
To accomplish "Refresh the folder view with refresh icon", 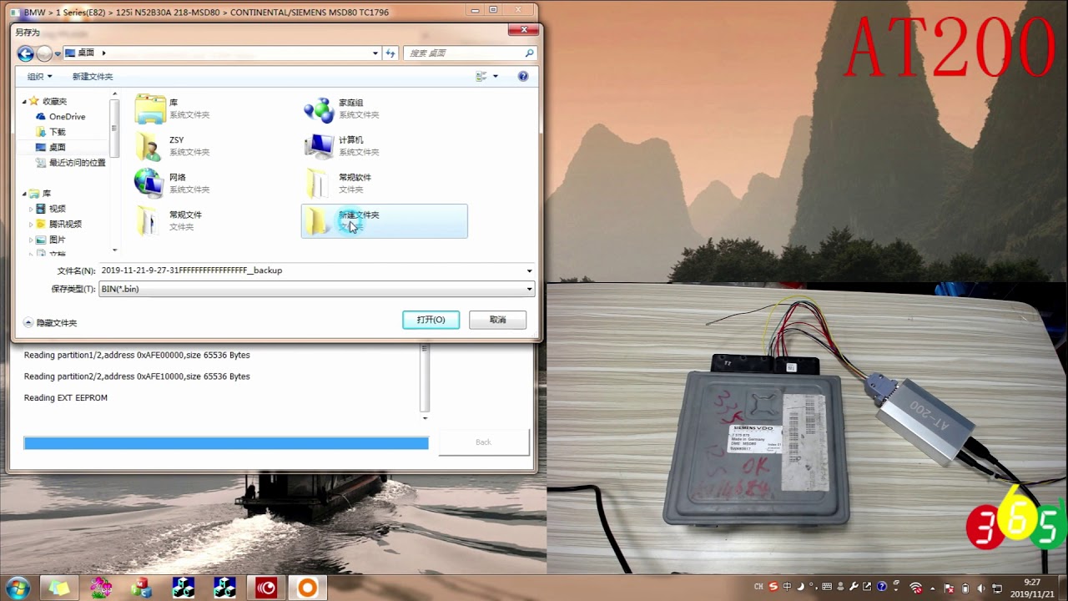I will click(x=390, y=53).
